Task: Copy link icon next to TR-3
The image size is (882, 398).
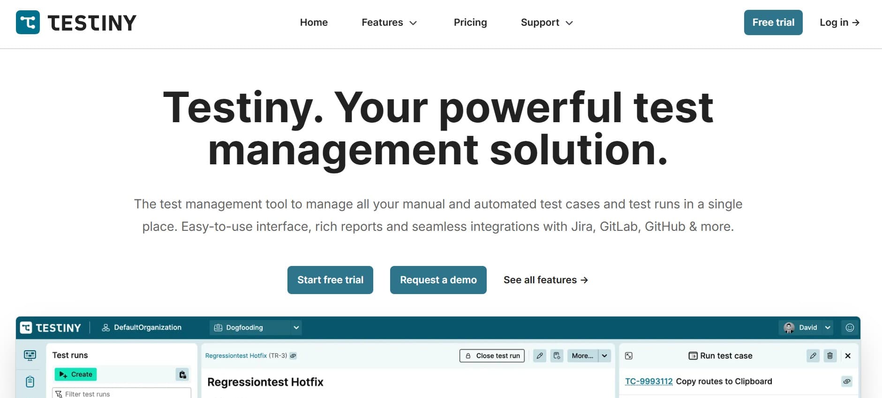Action: point(293,356)
